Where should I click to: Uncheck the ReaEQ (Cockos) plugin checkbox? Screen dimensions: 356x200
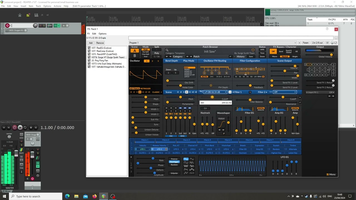coord(89,48)
